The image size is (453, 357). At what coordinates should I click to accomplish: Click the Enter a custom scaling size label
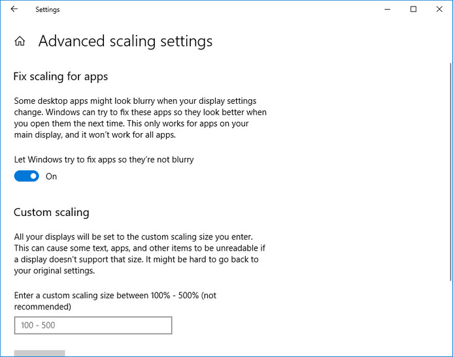coord(115,301)
